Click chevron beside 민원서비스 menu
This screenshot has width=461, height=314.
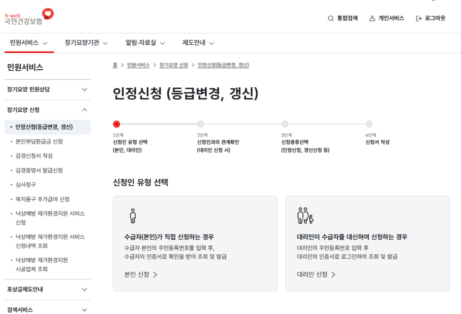(45, 43)
